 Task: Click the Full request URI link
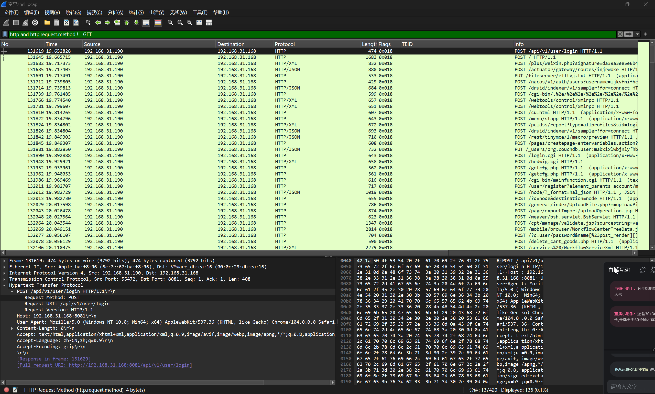[x=104, y=365]
